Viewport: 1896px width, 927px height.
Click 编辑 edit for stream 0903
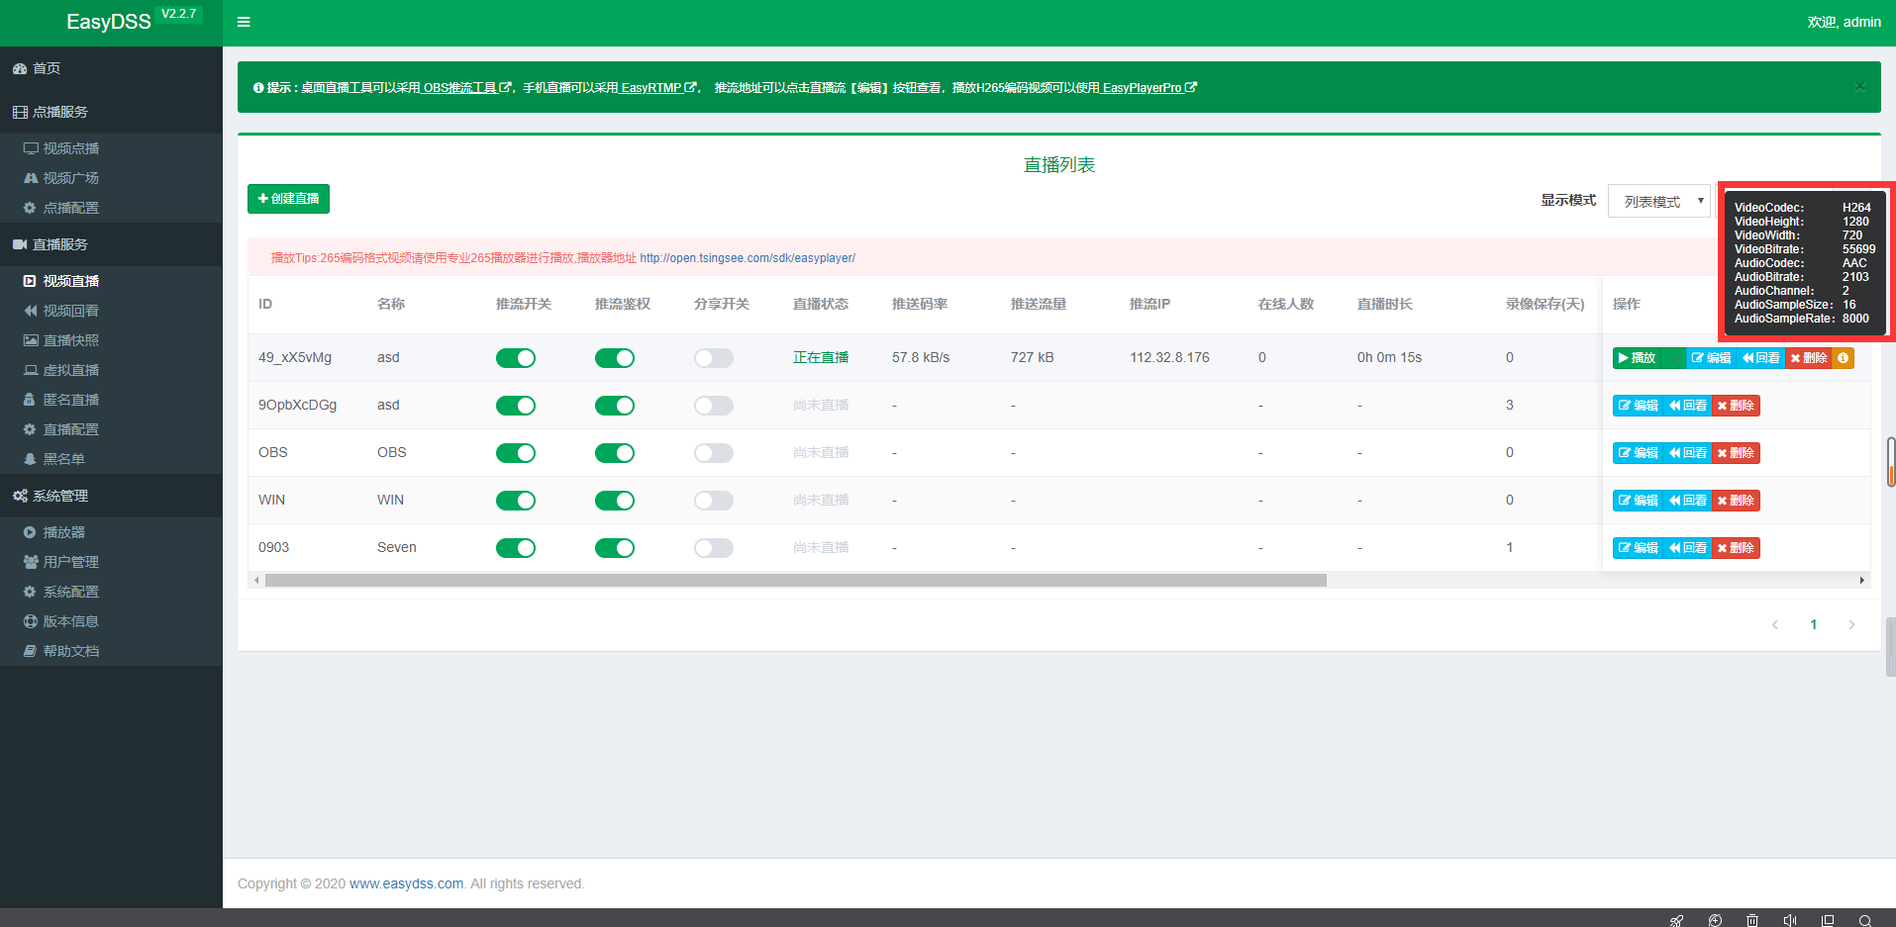point(1638,548)
